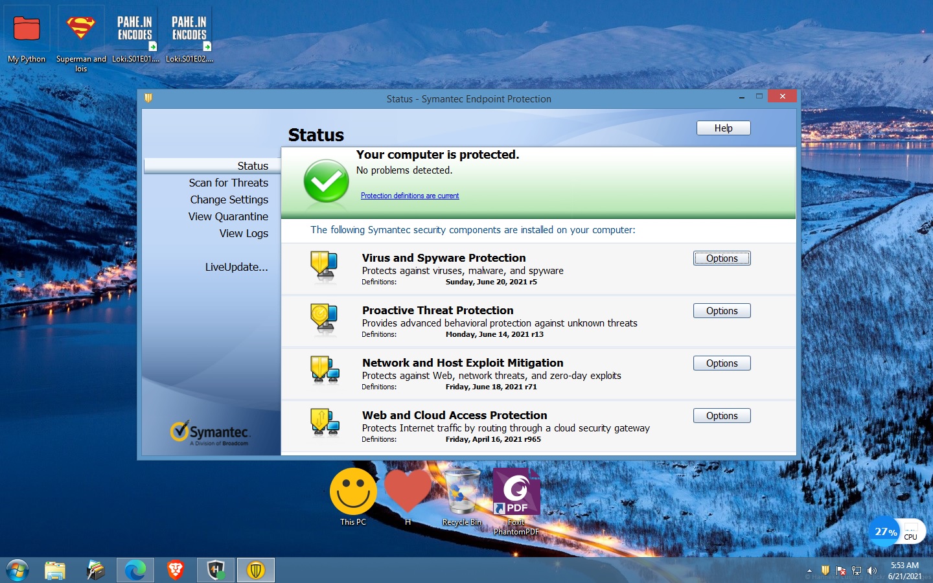
Task: Click the 'Status - Symantec Endpoint Protection' window title
Action: point(469,99)
